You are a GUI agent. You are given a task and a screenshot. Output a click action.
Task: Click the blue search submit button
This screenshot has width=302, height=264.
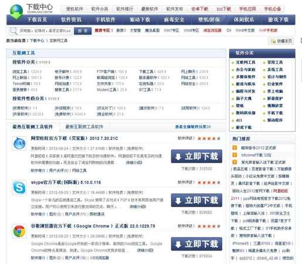tap(83, 31)
